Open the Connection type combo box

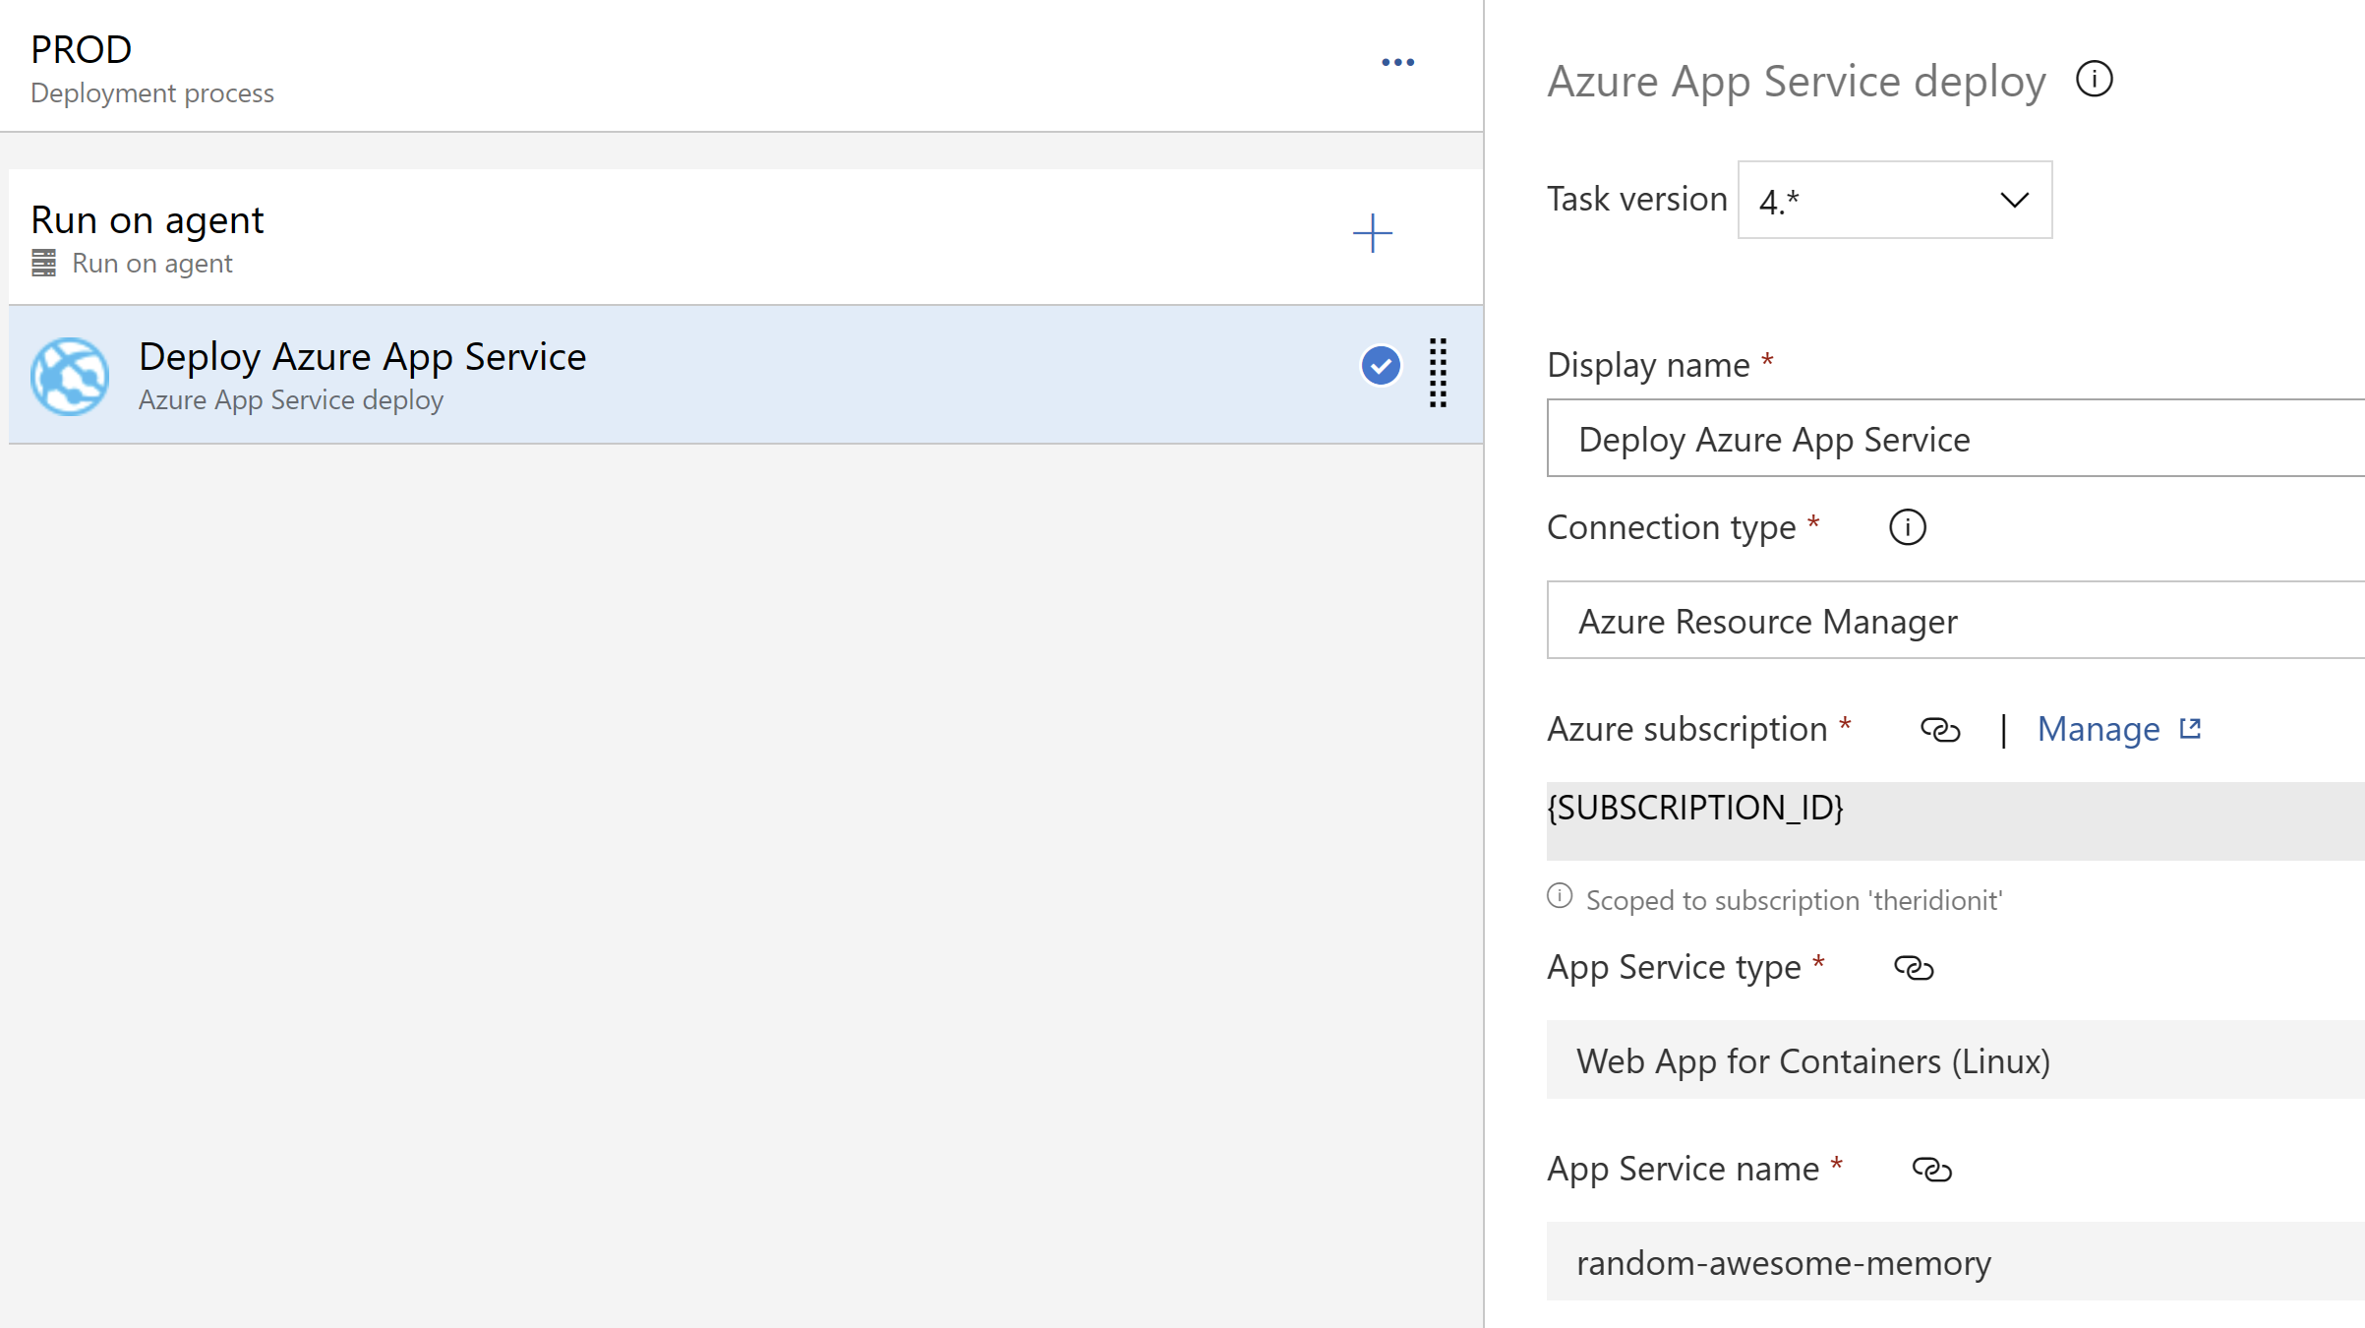click(1955, 620)
